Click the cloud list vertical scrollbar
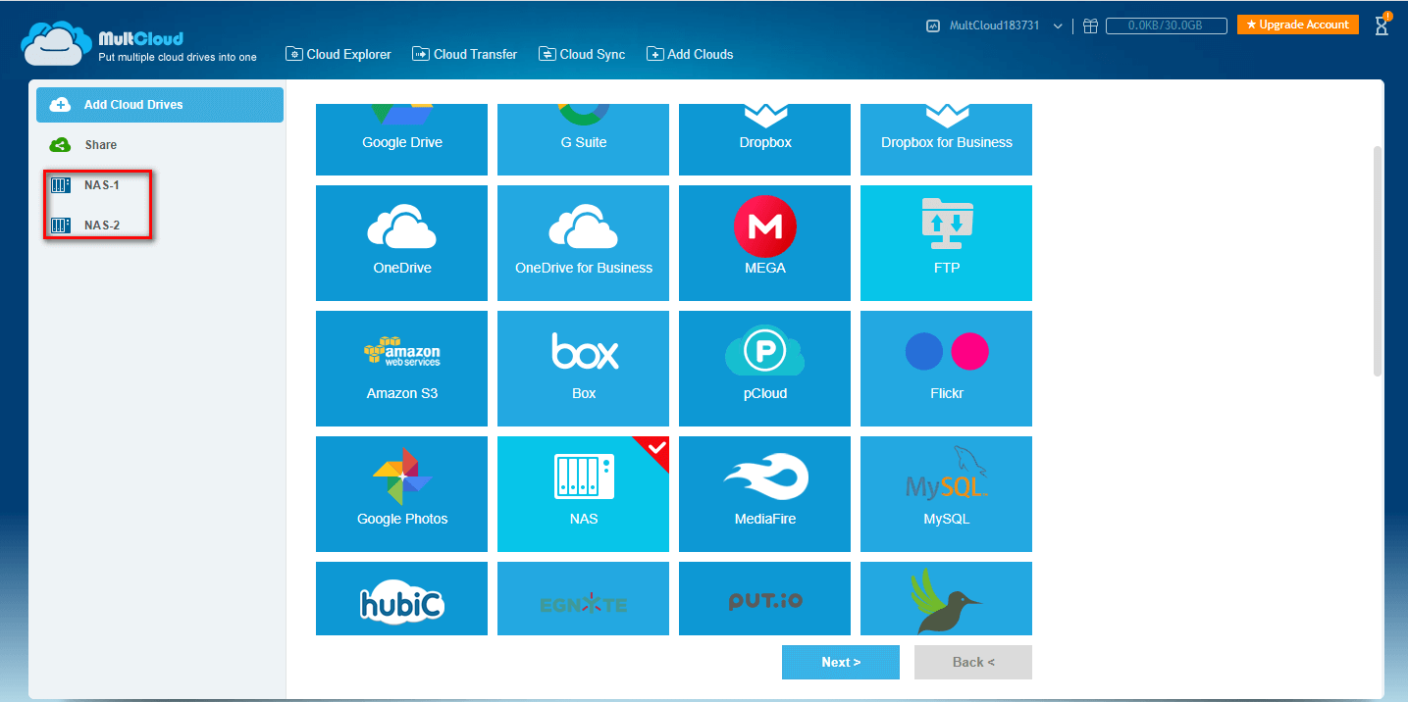This screenshot has width=1408, height=702. click(1378, 261)
